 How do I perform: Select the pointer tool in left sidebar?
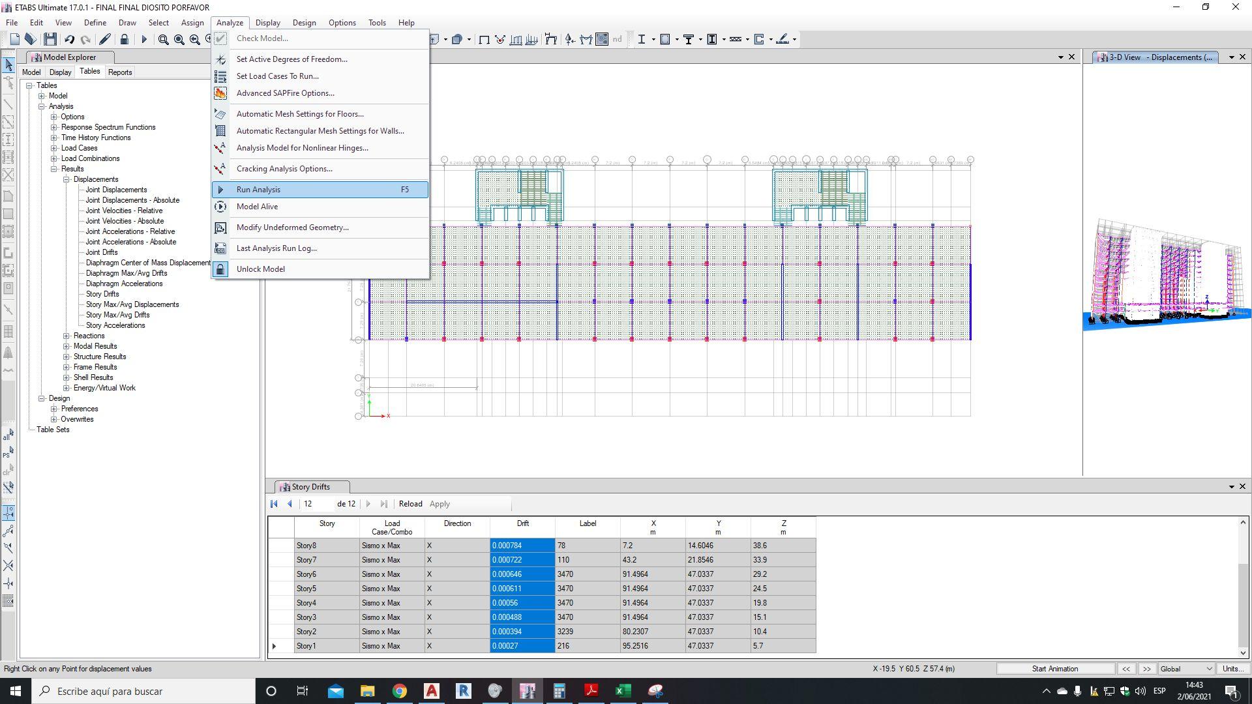point(8,65)
